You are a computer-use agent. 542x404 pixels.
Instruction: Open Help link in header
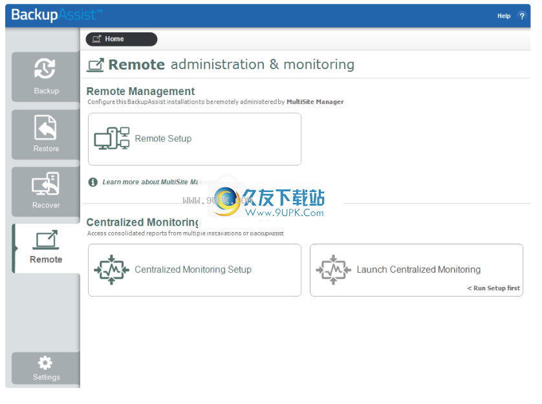504,16
